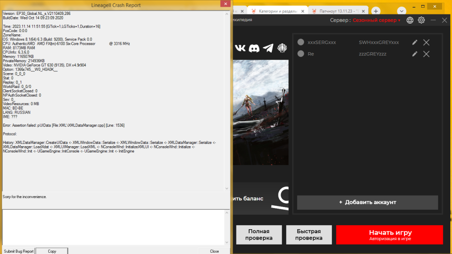
Task: Open the Discord link icon
Action: pos(254,48)
